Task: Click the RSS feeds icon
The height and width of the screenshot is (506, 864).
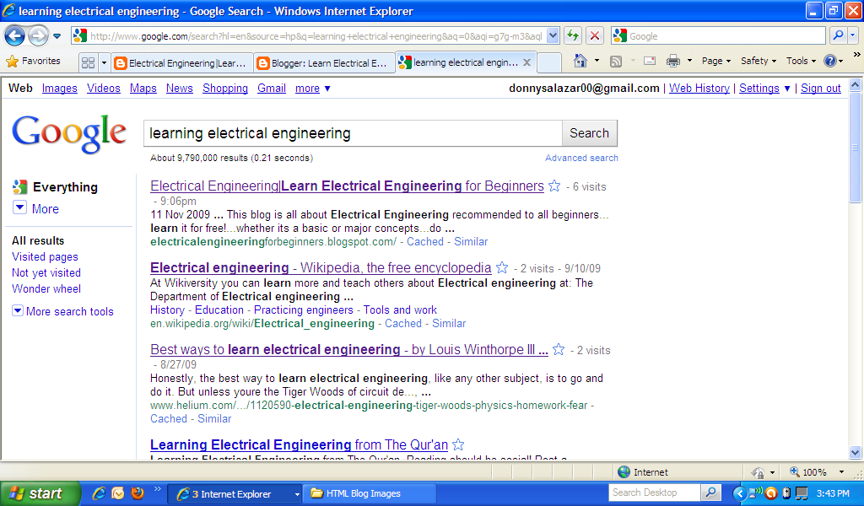Action: (616, 61)
